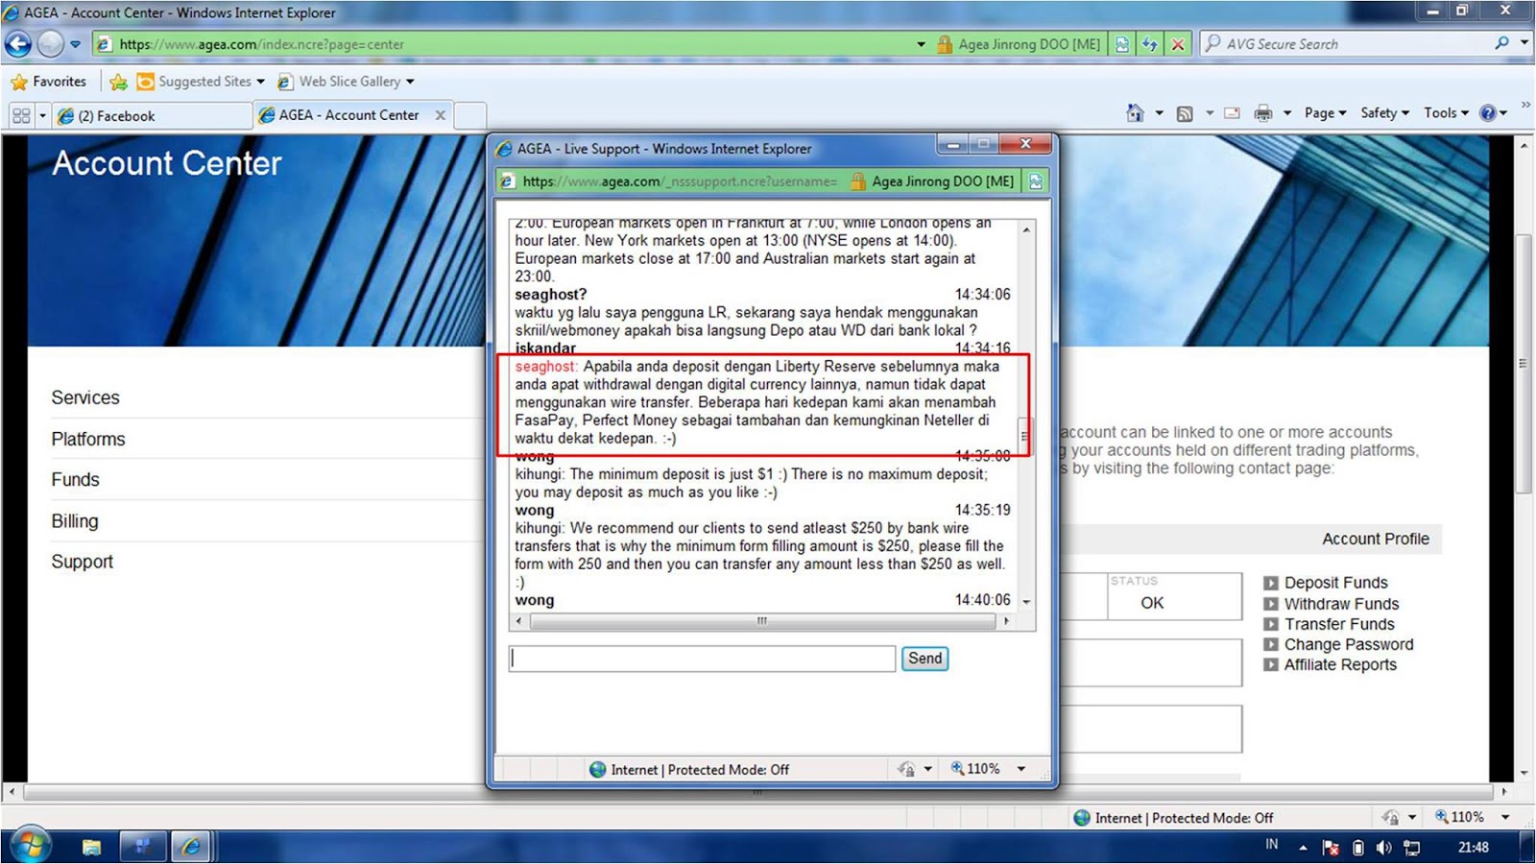Click the chat scroll down arrow
Viewport: 1536px width, 864px height.
[x=1026, y=602]
